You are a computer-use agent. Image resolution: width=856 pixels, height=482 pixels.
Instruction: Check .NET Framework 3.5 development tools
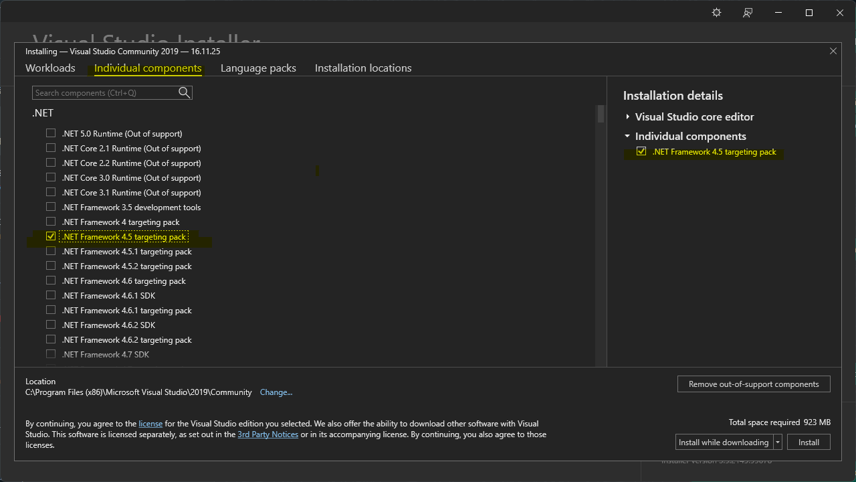pyautogui.click(x=51, y=207)
